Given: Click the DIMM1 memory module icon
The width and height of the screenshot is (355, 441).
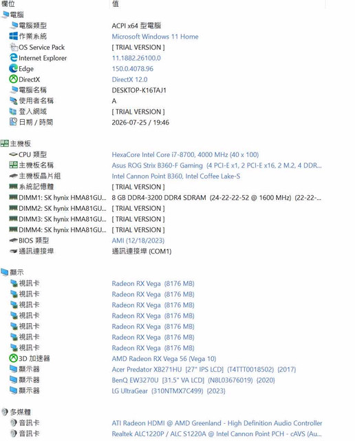Looking at the screenshot, I should click(14, 197).
